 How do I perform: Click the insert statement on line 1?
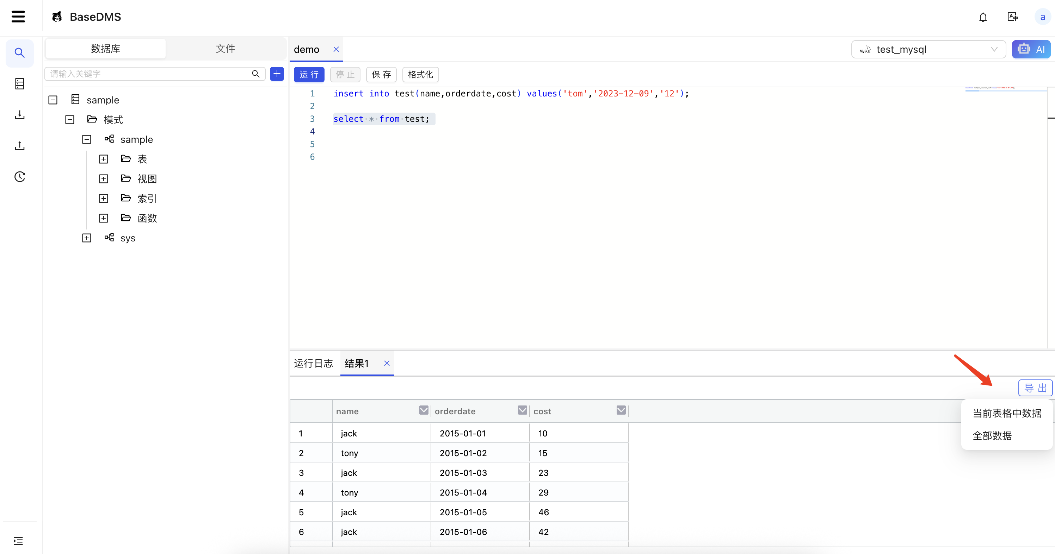point(511,93)
